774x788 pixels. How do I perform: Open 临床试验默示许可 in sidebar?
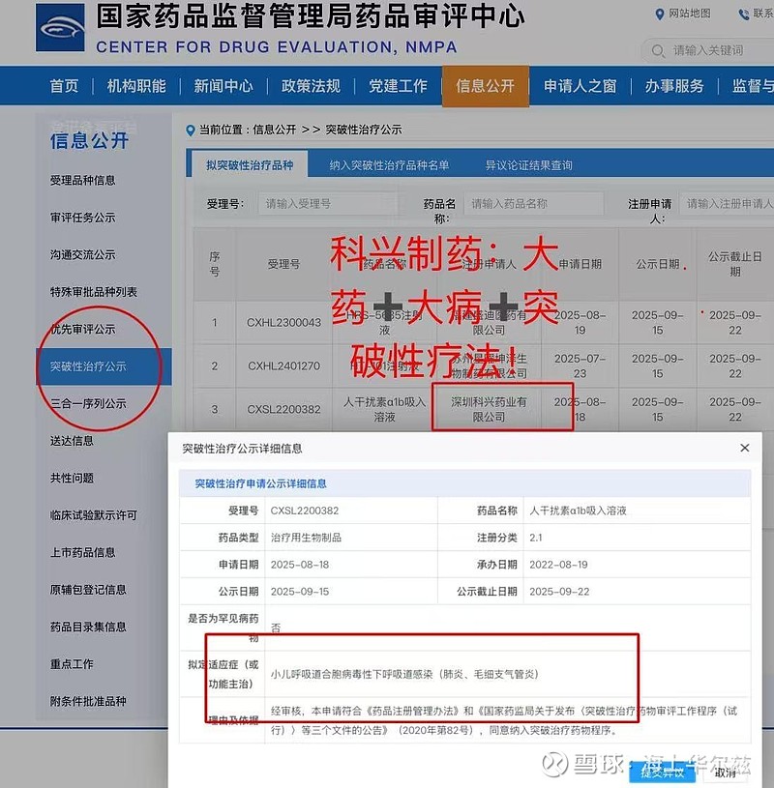tap(94, 515)
